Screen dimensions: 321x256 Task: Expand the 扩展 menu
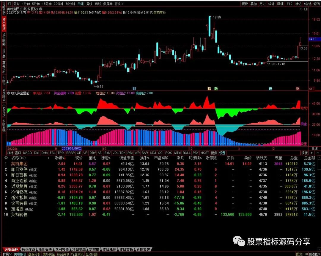pos(7,254)
